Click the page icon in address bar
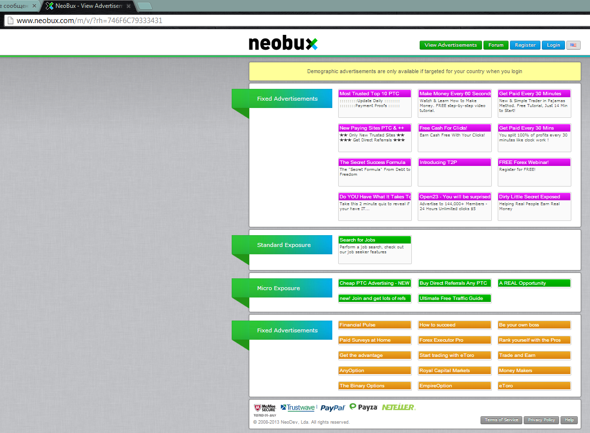Image resolution: width=590 pixels, height=433 pixels. 10,21
